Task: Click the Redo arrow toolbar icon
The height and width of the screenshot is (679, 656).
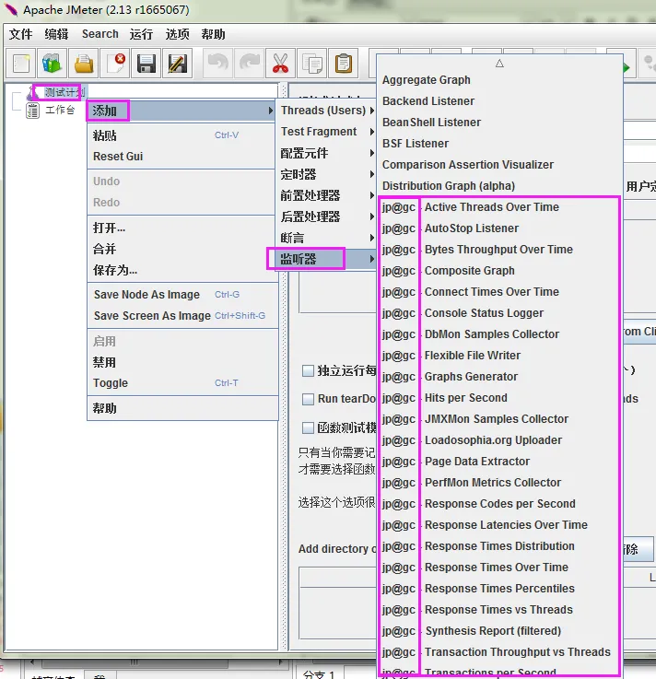Action: (250, 64)
